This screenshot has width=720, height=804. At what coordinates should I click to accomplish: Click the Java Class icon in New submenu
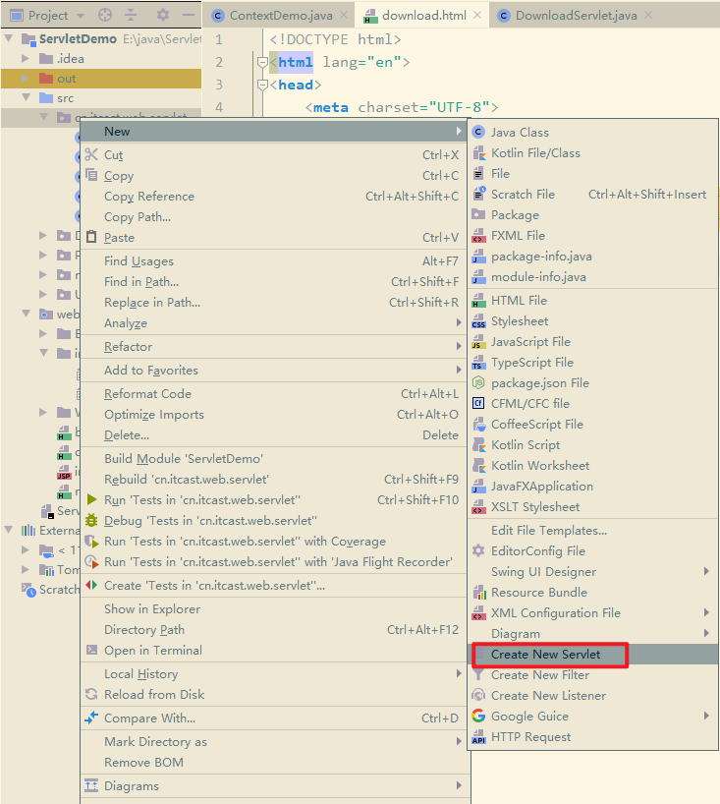(478, 133)
